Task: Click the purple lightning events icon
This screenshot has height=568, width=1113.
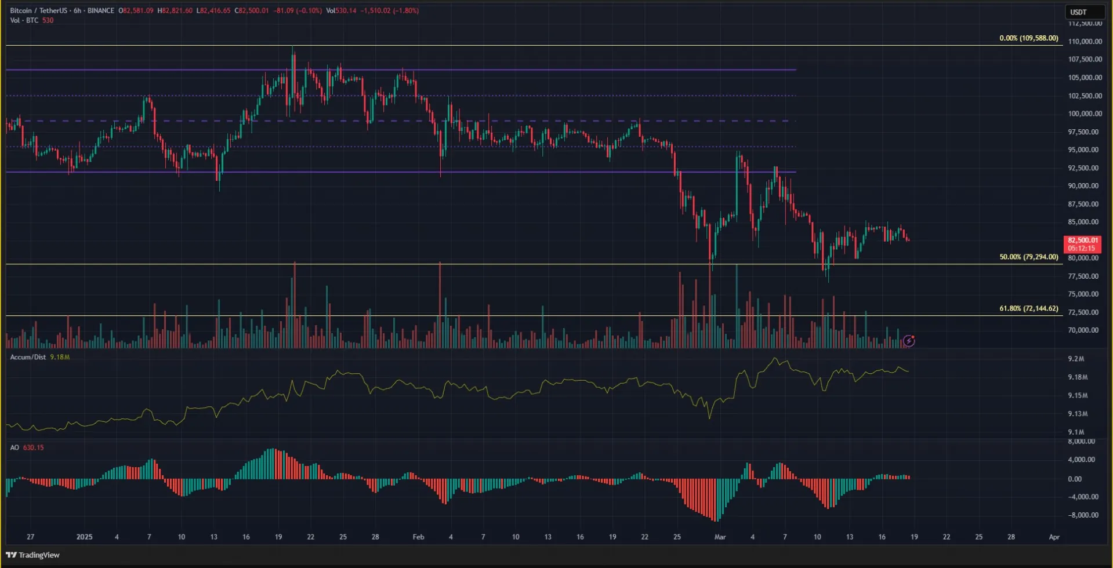Action: pos(909,341)
